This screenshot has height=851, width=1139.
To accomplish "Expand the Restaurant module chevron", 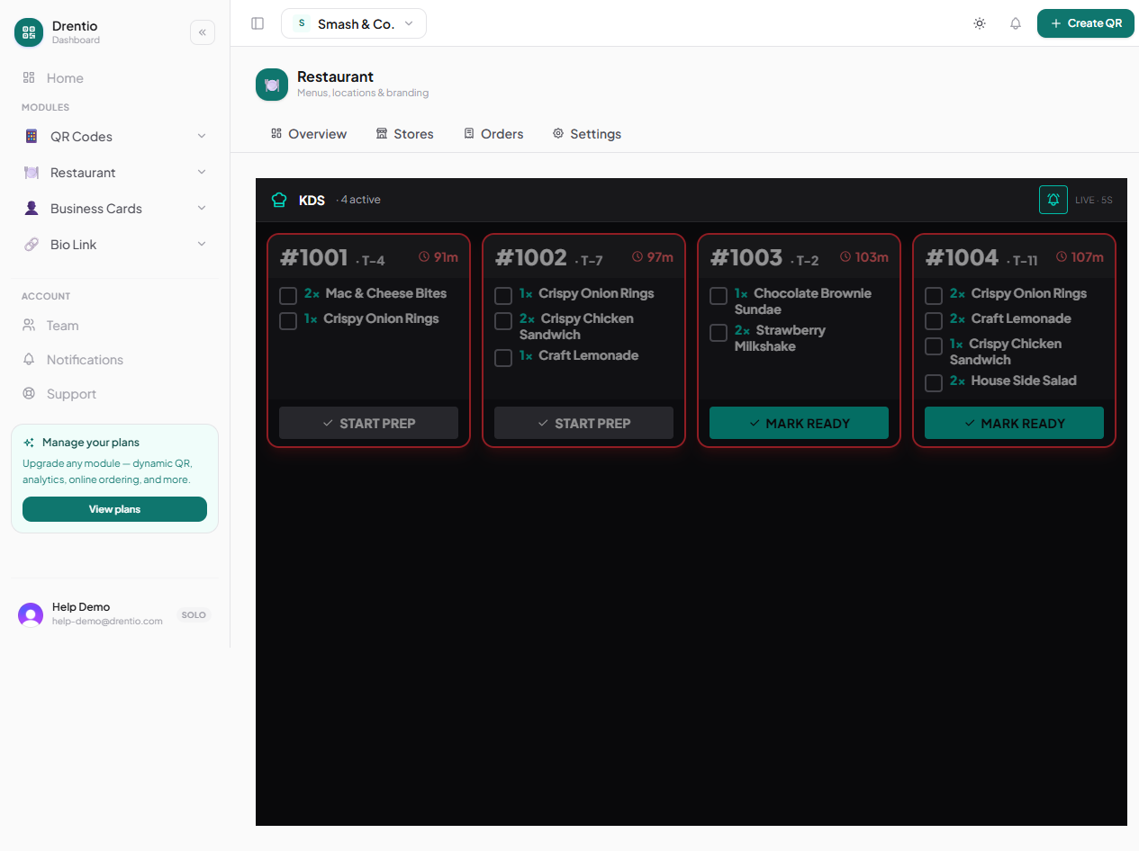I will click(x=202, y=172).
